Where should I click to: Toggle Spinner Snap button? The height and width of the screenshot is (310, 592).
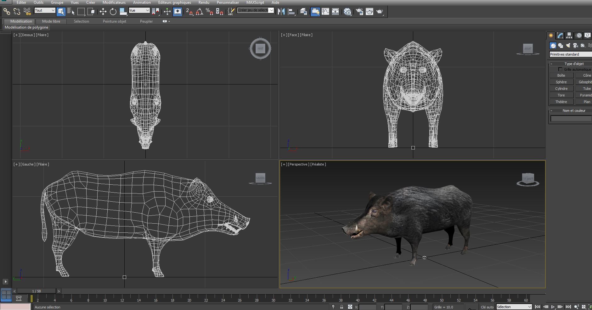[220, 12]
